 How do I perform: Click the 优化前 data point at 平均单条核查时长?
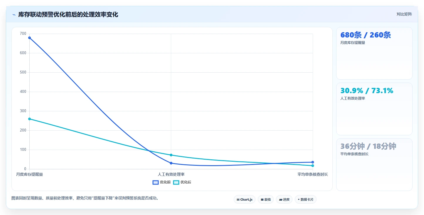pyautogui.click(x=313, y=162)
